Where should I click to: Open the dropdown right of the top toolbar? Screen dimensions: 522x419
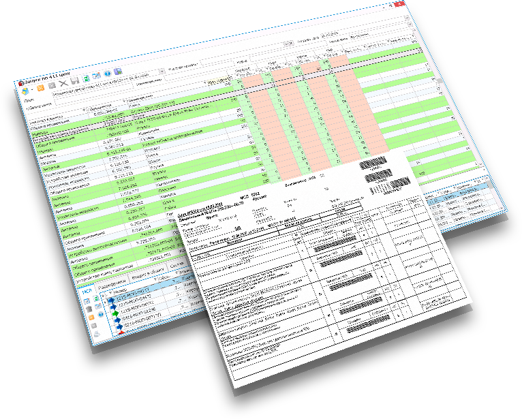coord(162,71)
